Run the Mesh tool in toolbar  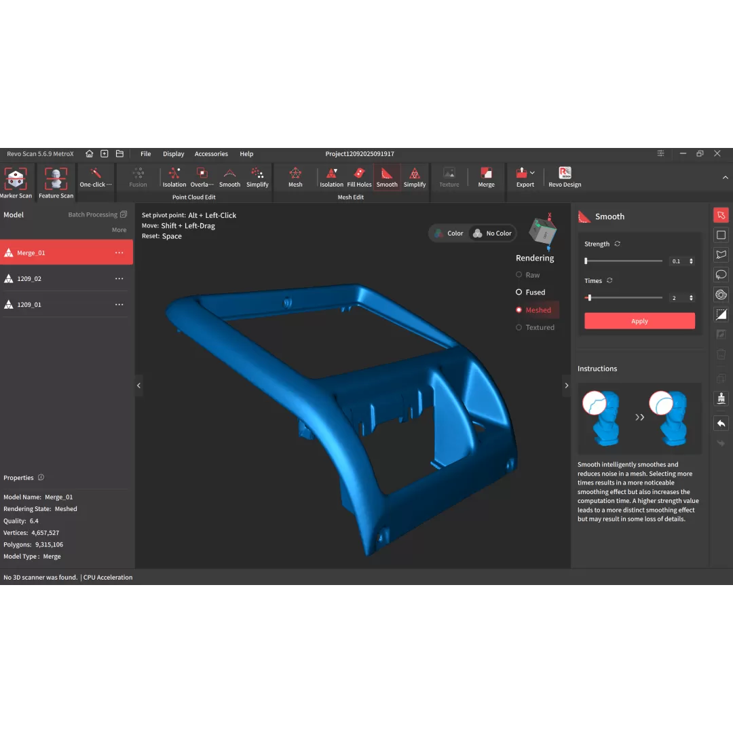295,177
